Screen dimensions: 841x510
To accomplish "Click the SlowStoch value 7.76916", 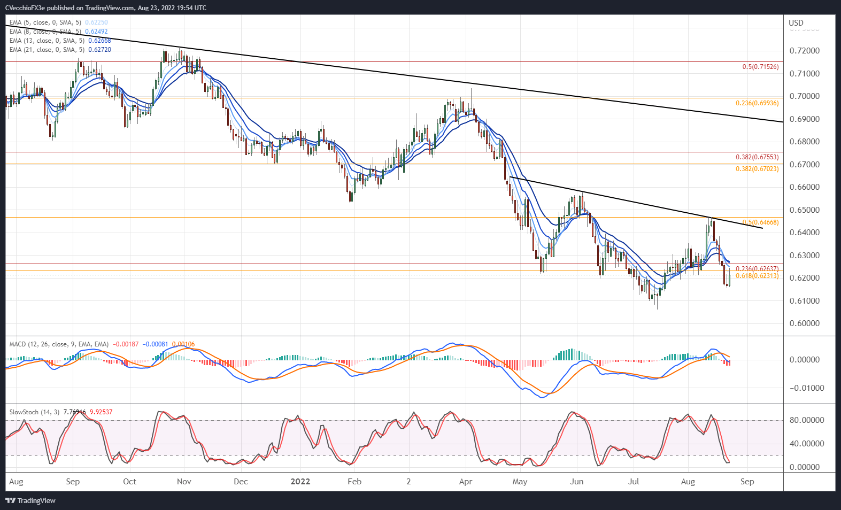I will point(74,412).
